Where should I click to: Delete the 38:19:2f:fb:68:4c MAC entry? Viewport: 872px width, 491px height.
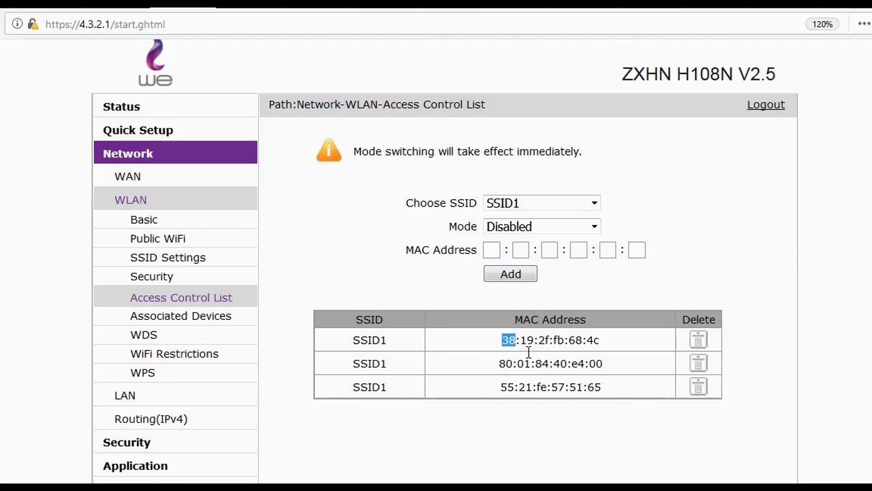coord(698,340)
